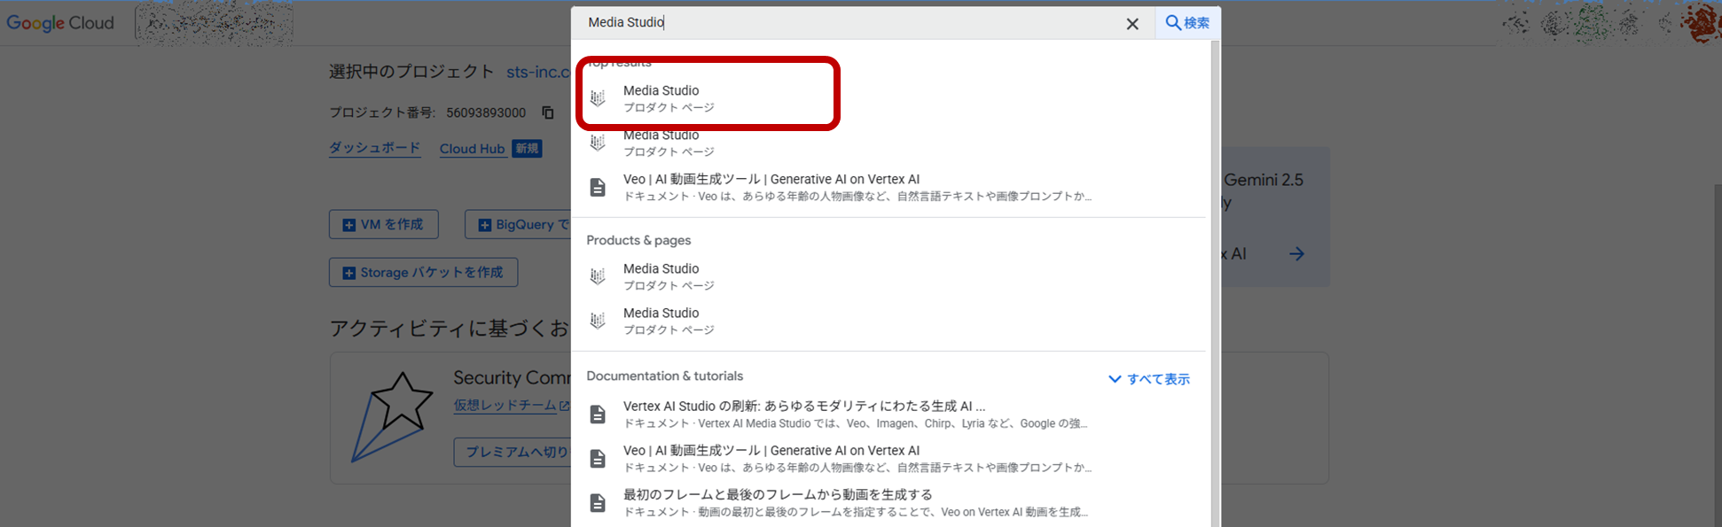Click the Google Cloud logo

pyautogui.click(x=60, y=23)
